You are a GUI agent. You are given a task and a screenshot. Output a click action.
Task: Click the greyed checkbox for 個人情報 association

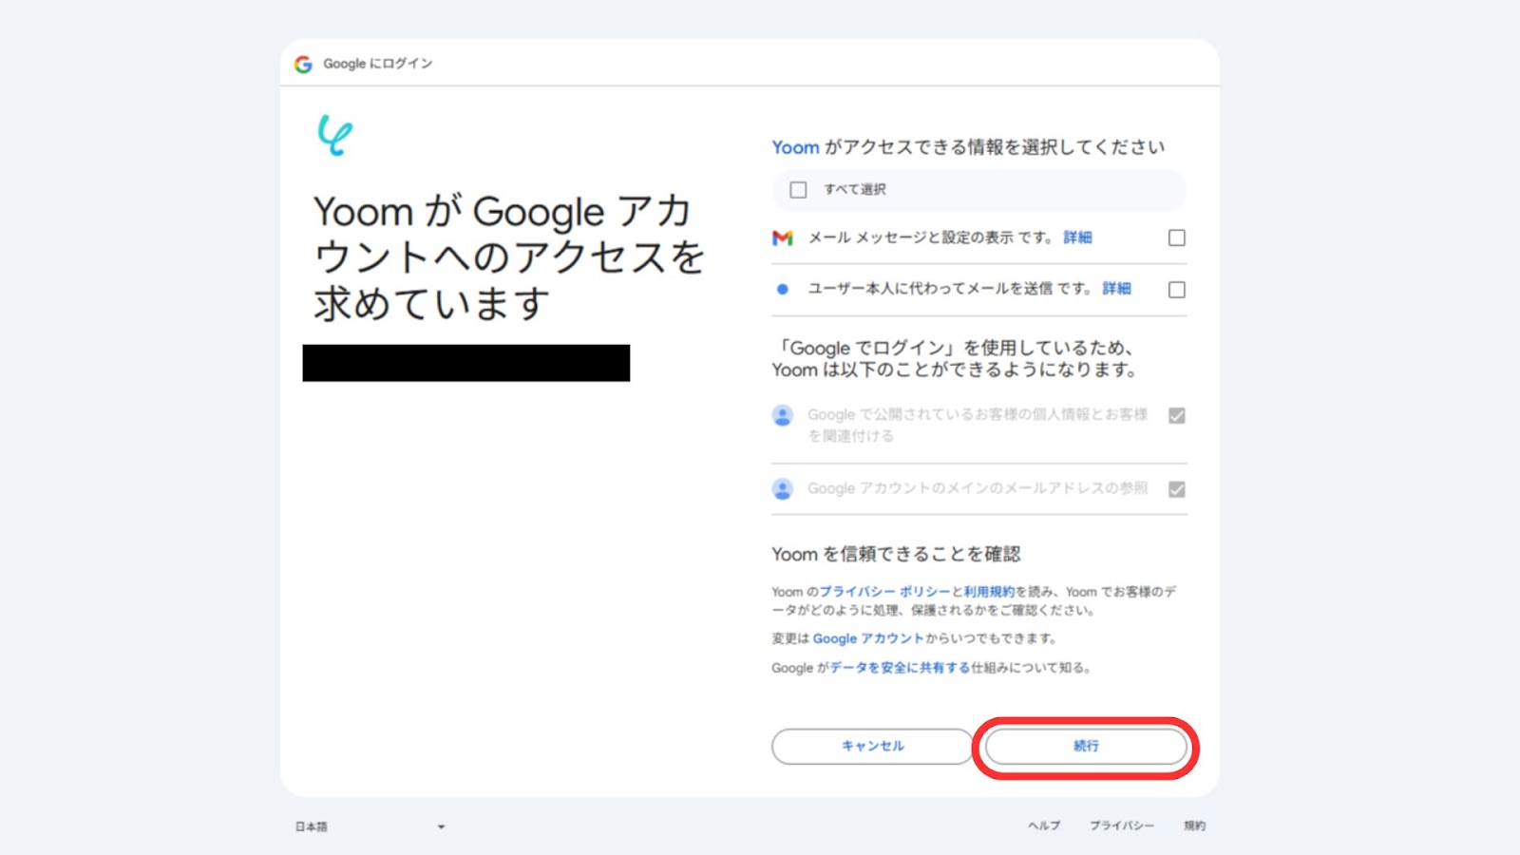pos(1176,415)
